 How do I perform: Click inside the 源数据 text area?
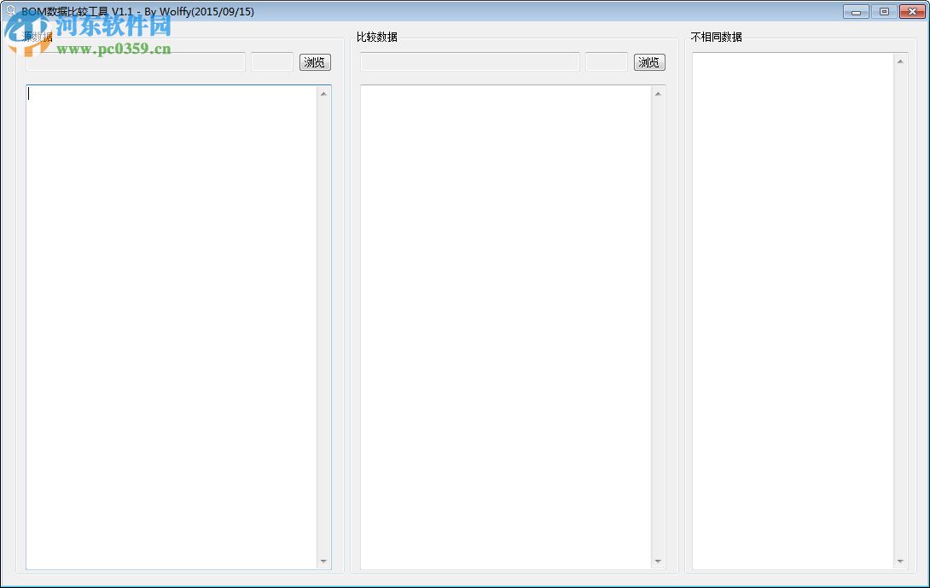[171, 324]
